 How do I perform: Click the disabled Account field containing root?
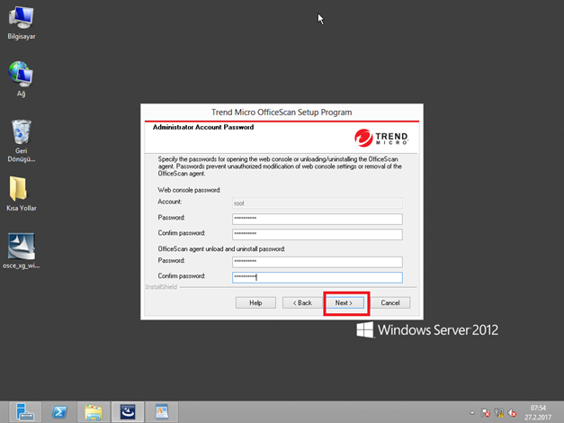coord(318,203)
